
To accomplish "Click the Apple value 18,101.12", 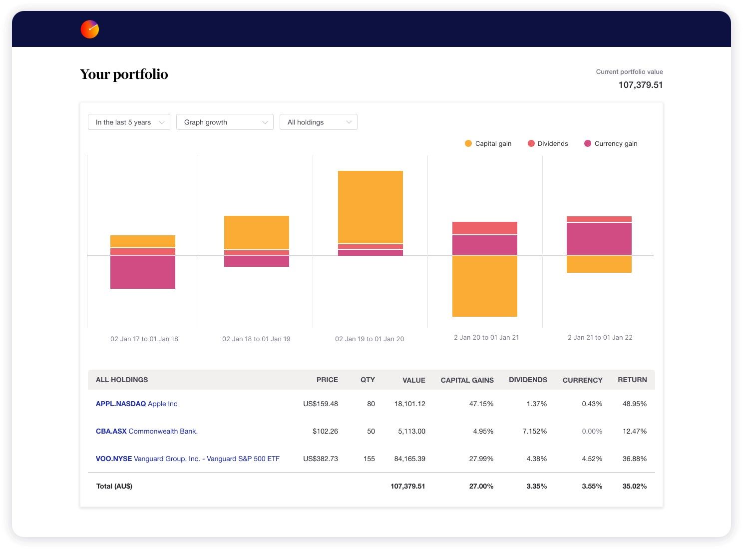I will pyautogui.click(x=410, y=404).
